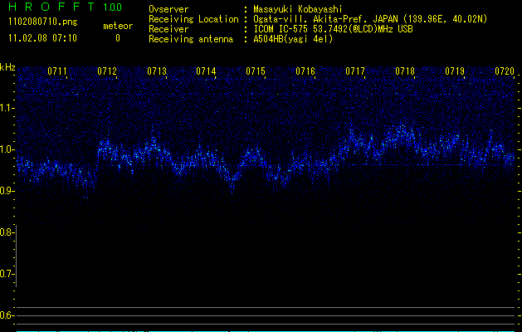522x332 pixels.
Task: Select the 0718 time marker
Action: coord(405,72)
